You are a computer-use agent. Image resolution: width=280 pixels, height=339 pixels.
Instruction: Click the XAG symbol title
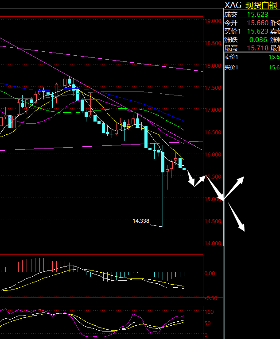click(233, 5)
